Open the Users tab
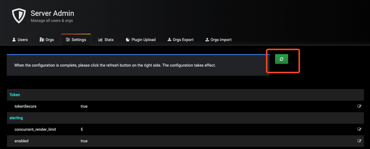The height and width of the screenshot is (149, 370). [20, 40]
